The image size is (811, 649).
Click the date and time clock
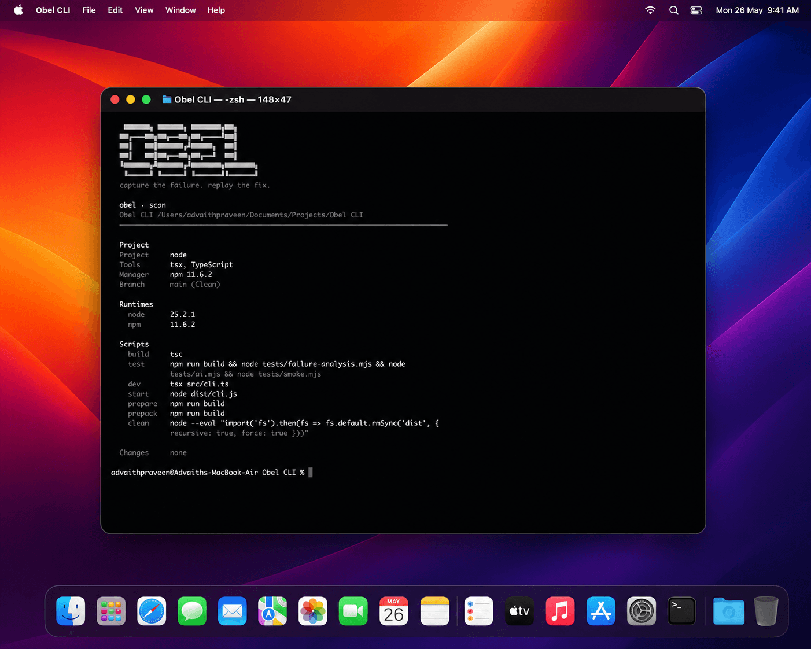(x=757, y=10)
